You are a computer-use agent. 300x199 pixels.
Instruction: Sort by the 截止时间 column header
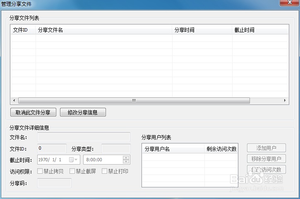coord(260,30)
